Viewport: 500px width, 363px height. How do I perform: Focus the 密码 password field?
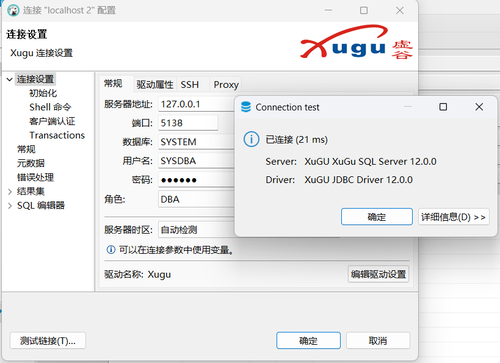[x=196, y=180]
